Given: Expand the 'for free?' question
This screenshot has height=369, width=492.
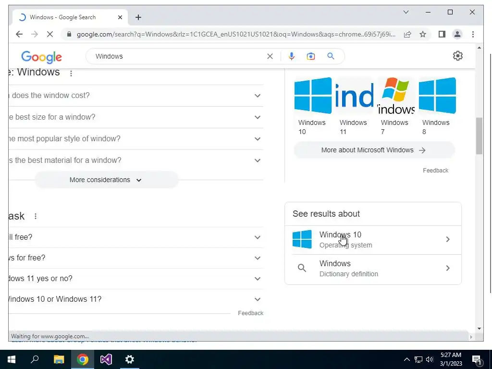Looking at the screenshot, I should click(x=136, y=258).
